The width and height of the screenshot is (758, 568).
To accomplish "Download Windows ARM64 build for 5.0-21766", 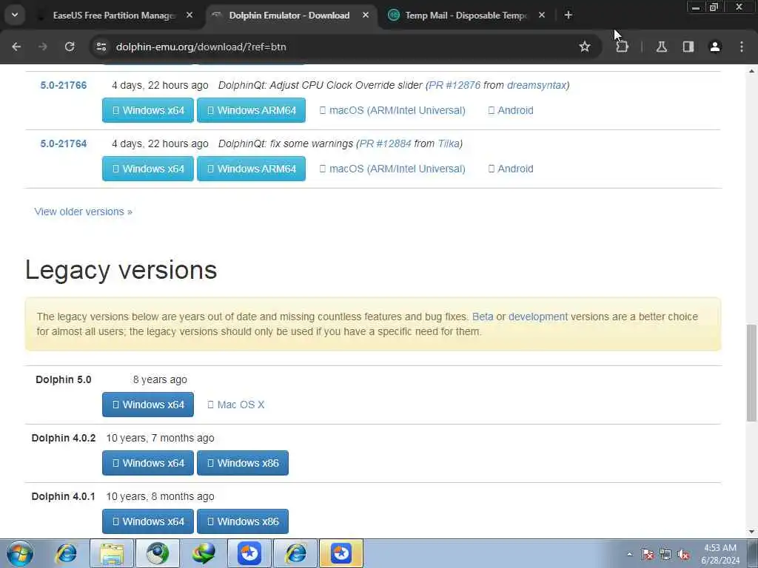I will [252, 110].
